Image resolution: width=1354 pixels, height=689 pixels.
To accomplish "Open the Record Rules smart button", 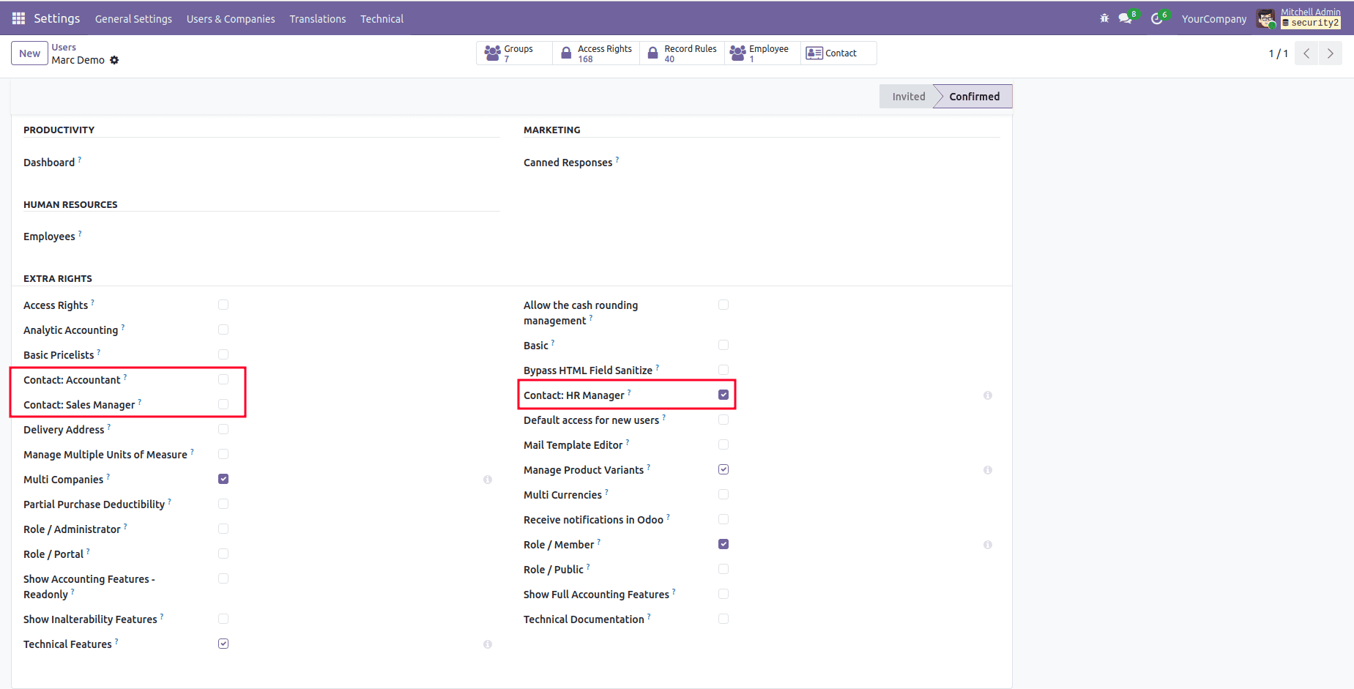I will click(682, 52).
